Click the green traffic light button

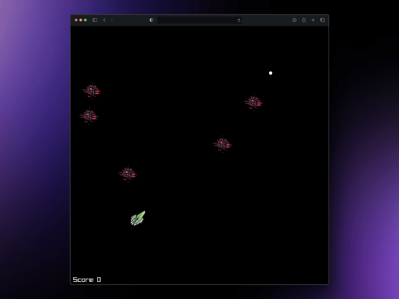[x=85, y=20]
